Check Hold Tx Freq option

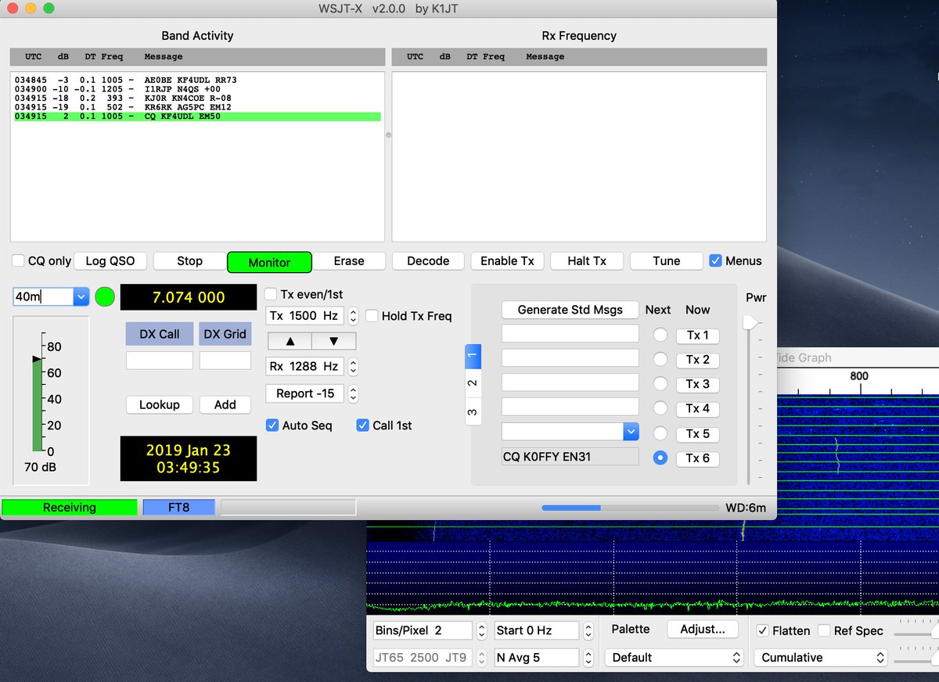point(372,316)
